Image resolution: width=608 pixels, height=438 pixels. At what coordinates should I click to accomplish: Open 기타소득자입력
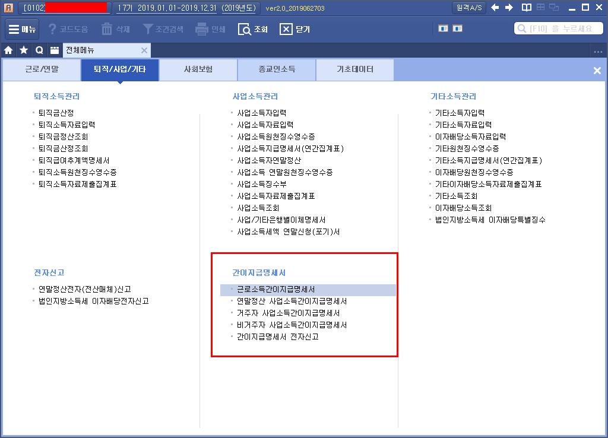tap(460, 113)
